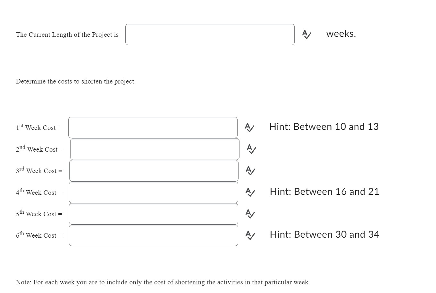The height and width of the screenshot is (293, 436).
Task: Click the 1st Week Cost label
Action: tap(38, 128)
